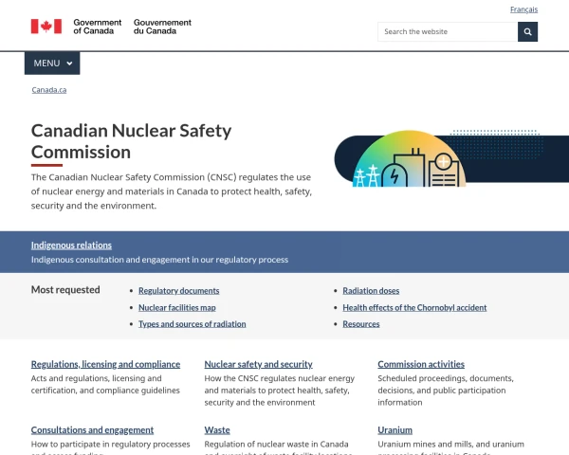Click in the Search the website field
569x455 pixels.
pos(448,32)
